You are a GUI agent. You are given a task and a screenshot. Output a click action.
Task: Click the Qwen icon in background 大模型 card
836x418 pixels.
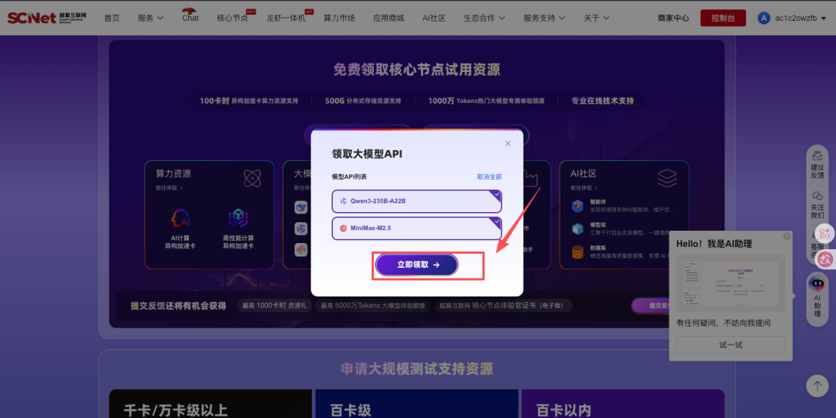(301, 228)
